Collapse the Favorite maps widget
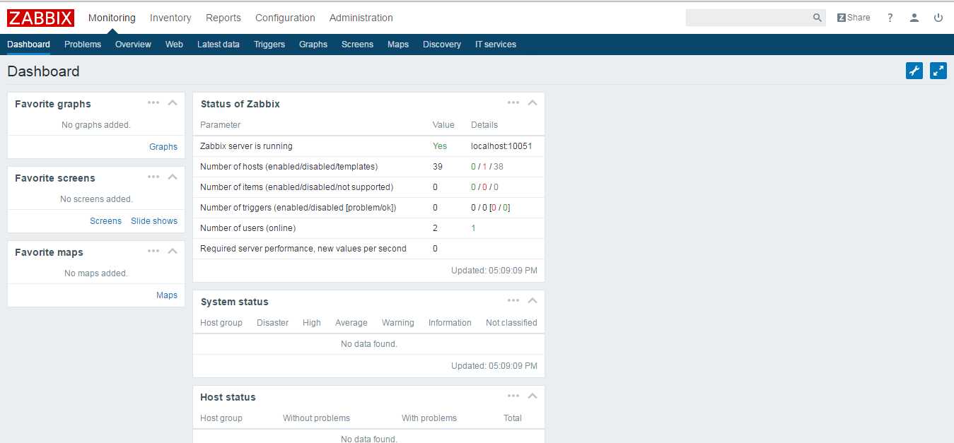Image resolution: width=954 pixels, height=443 pixels. tap(173, 251)
